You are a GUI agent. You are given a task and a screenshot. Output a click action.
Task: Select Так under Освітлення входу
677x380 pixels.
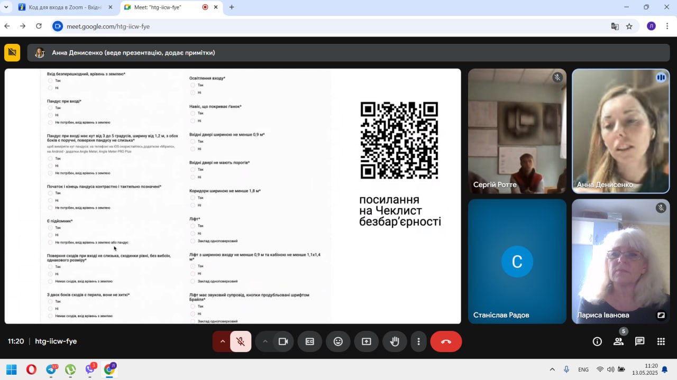tap(193, 85)
